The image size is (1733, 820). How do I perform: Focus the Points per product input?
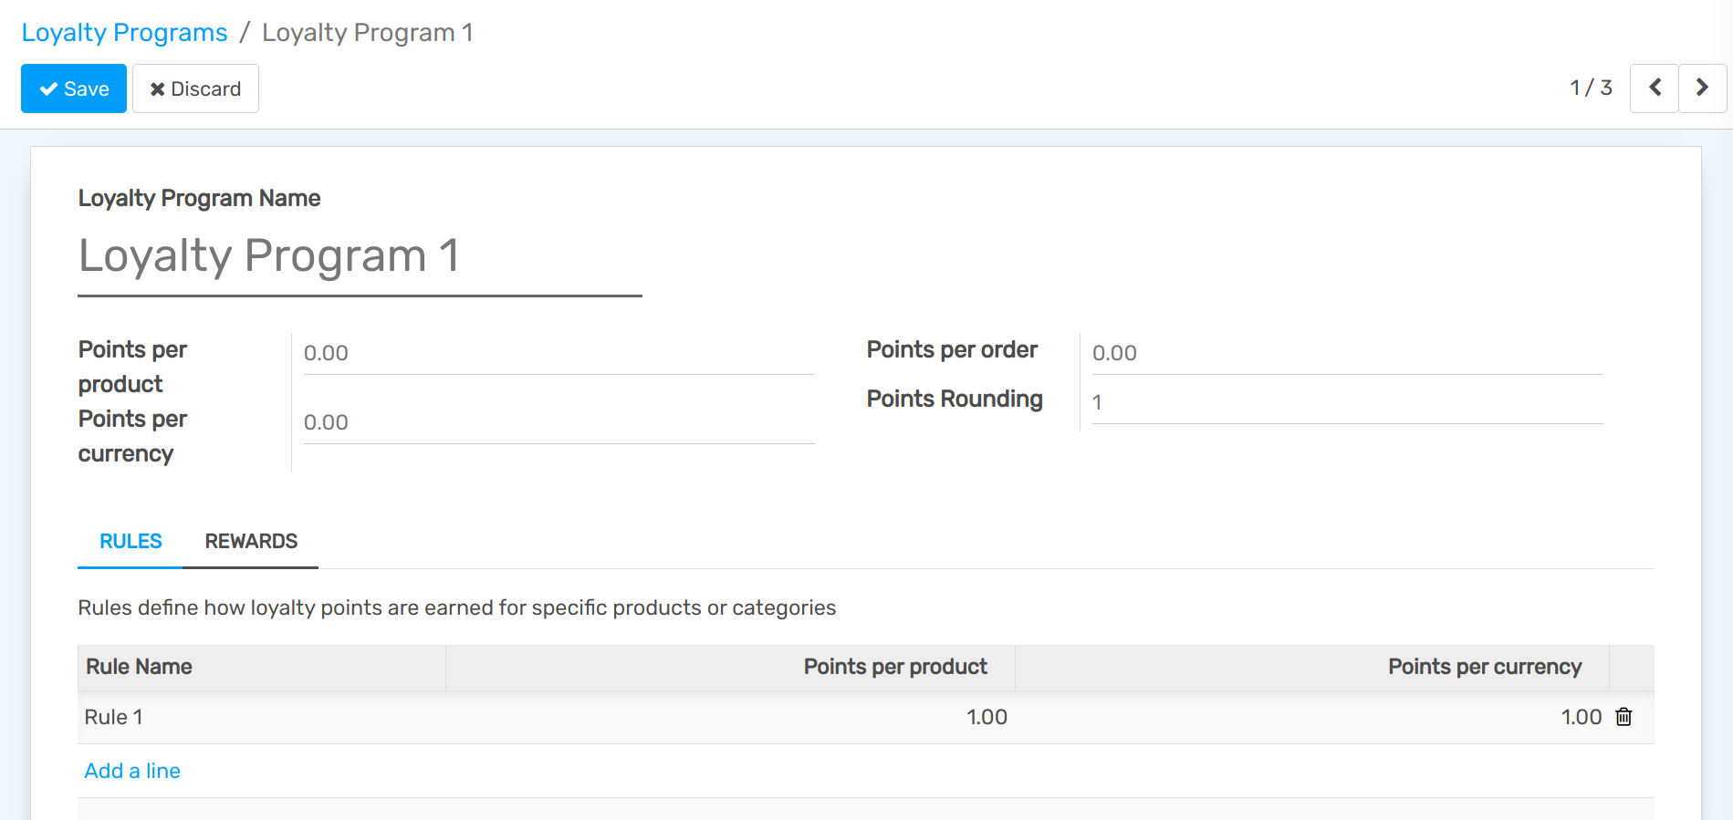(x=558, y=353)
